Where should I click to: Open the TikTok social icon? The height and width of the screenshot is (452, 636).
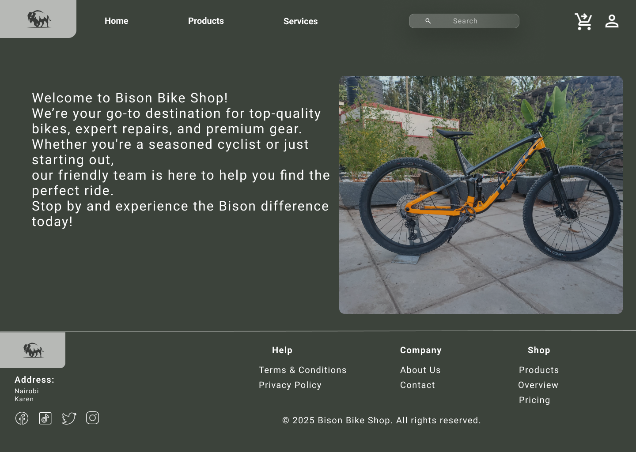pos(45,418)
